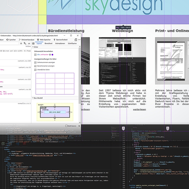Maximize the developer tools window

pos(71,36)
